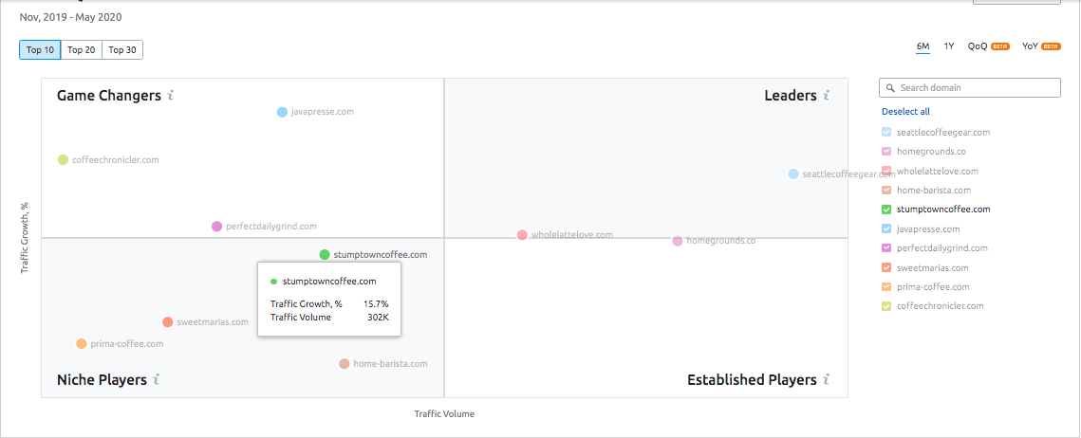Select the javapresse.com data point
Image resolution: width=1081 pixels, height=438 pixels.
[282, 112]
